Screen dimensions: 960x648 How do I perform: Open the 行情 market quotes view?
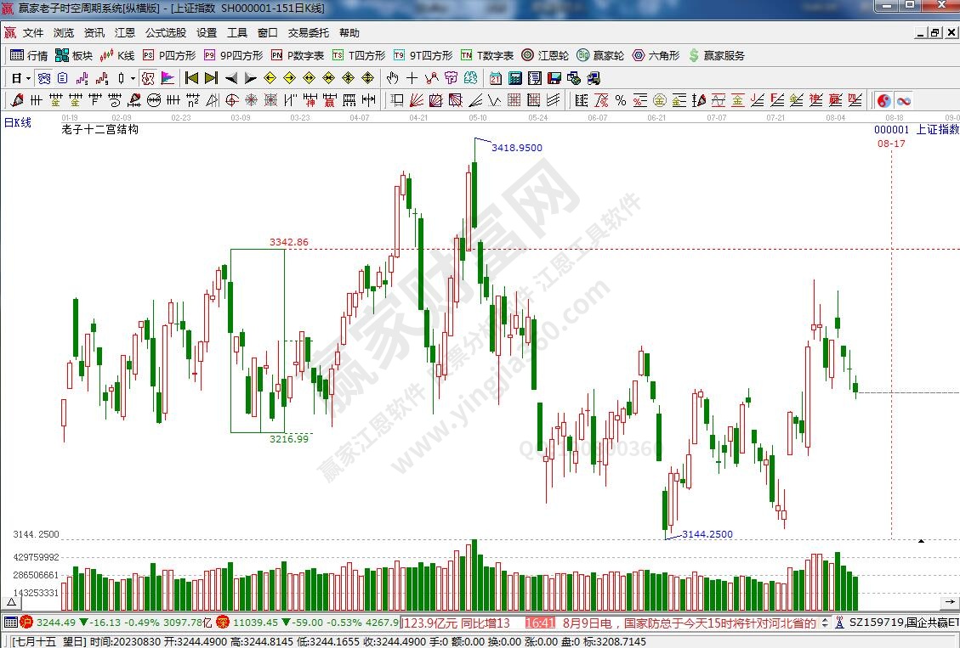pos(29,55)
